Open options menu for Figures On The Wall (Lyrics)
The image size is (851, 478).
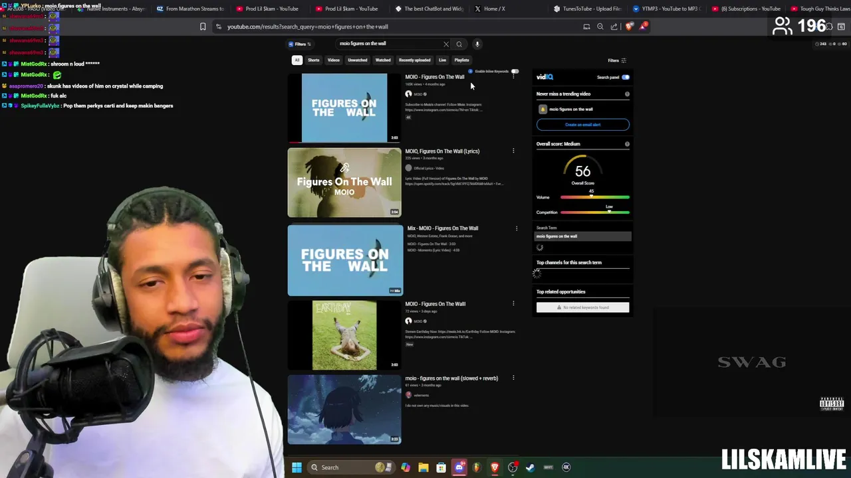point(513,151)
